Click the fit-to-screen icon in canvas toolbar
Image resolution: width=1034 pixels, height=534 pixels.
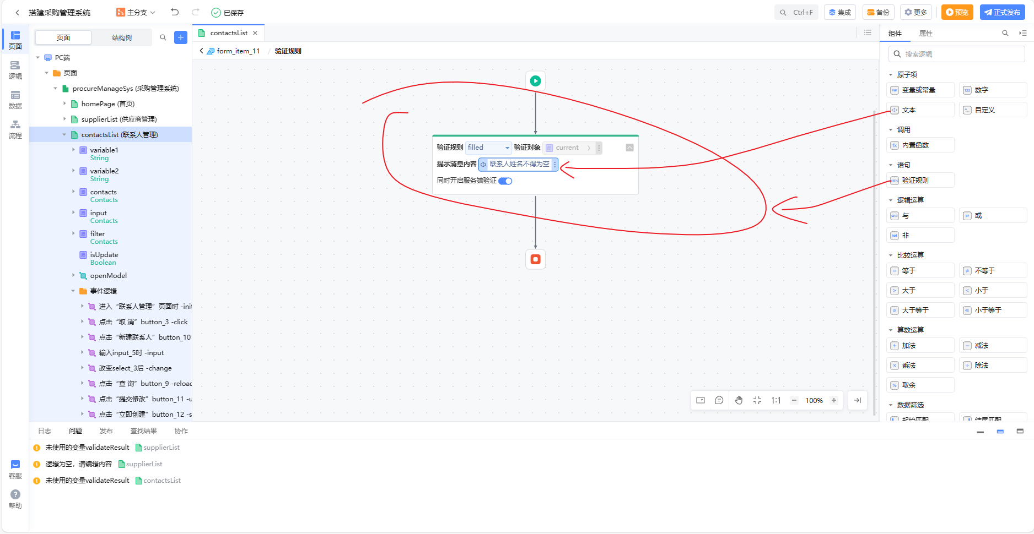point(757,400)
